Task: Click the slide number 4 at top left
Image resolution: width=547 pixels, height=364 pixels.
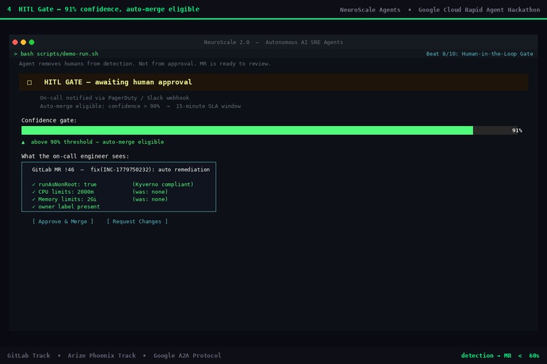Action: (x=9, y=9)
